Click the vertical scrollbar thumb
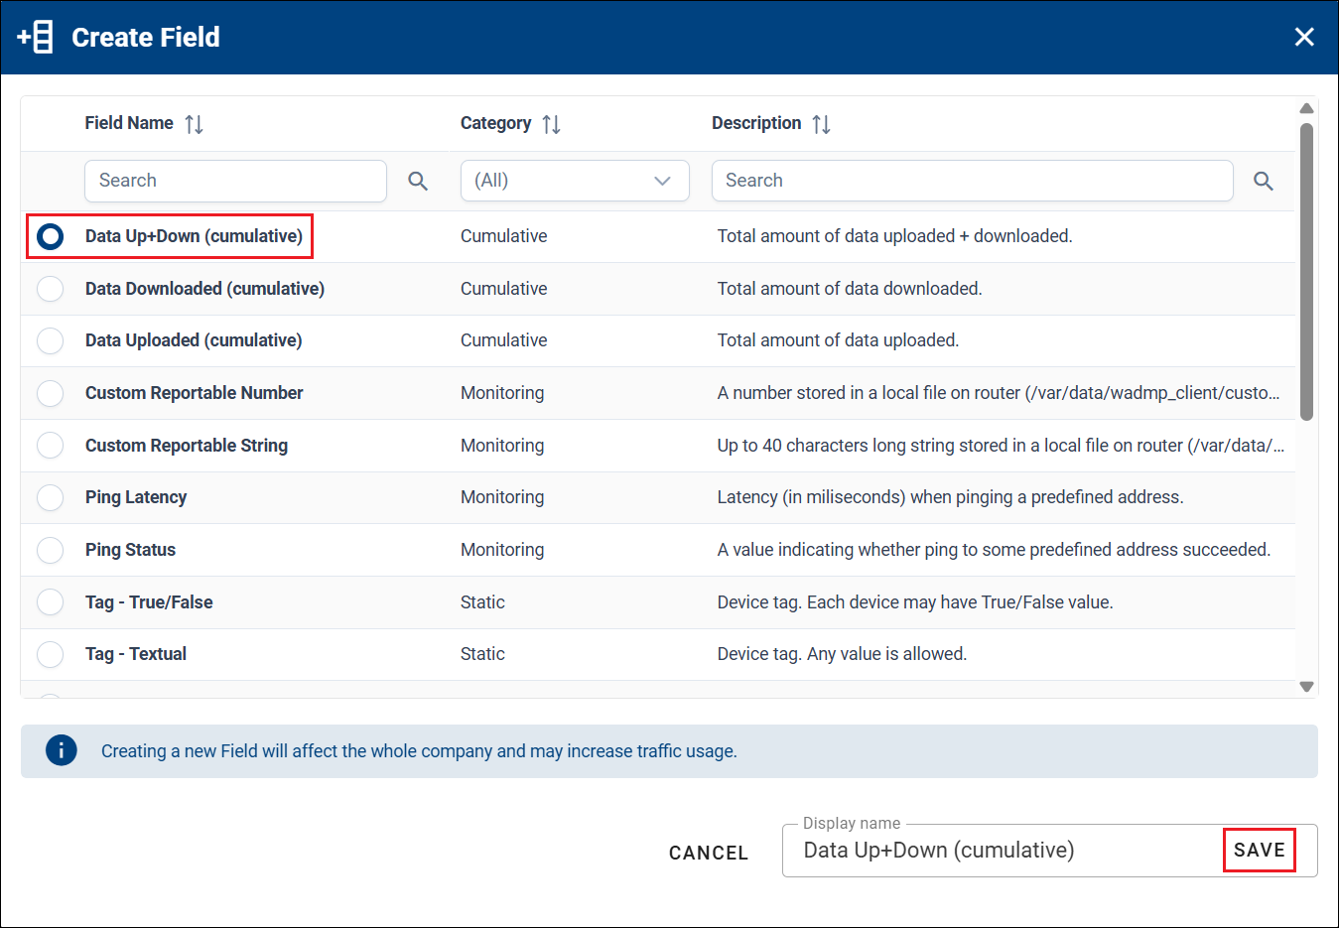Image resolution: width=1339 pixels, height=928 pixels. pos(1307,271)
